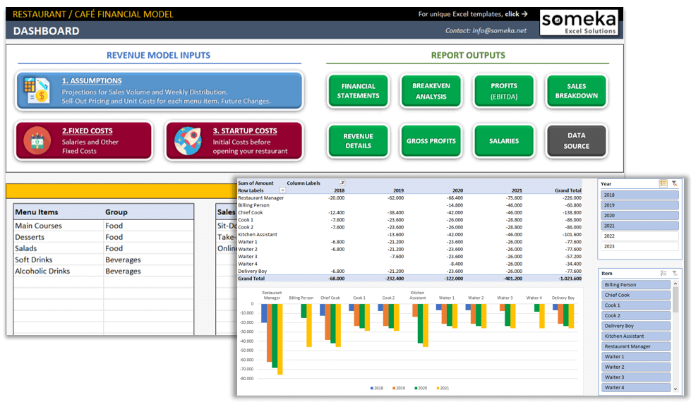This screenshot has height=402, width=691.
Task: Toggle Waiter 3 in Item slicer
Action: (636, 377)
